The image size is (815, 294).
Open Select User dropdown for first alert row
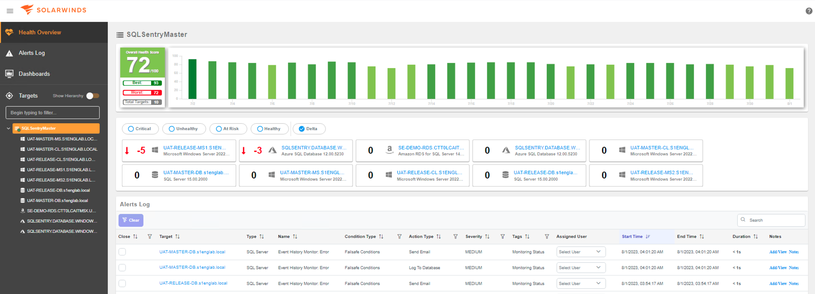click(x=581, y=252)
